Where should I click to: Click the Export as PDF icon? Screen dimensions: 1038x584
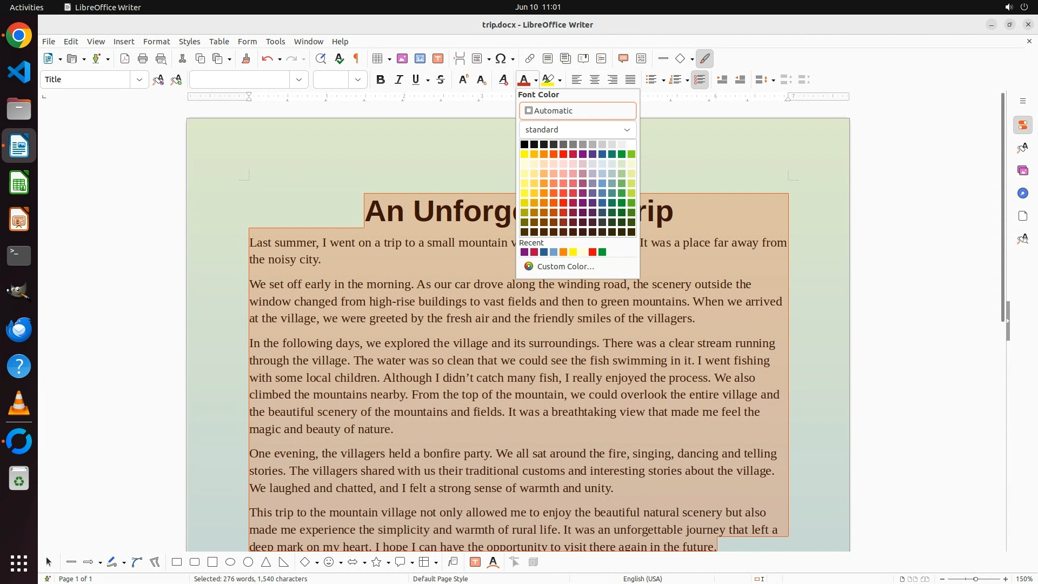(x=125, y=59)
